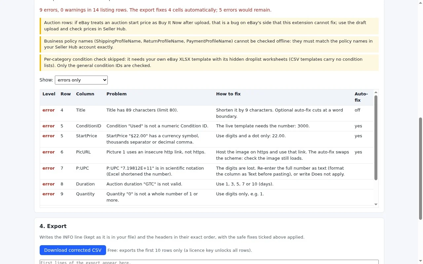Click the ConditionID column cell
423x264 pixels.
point(89,126)
